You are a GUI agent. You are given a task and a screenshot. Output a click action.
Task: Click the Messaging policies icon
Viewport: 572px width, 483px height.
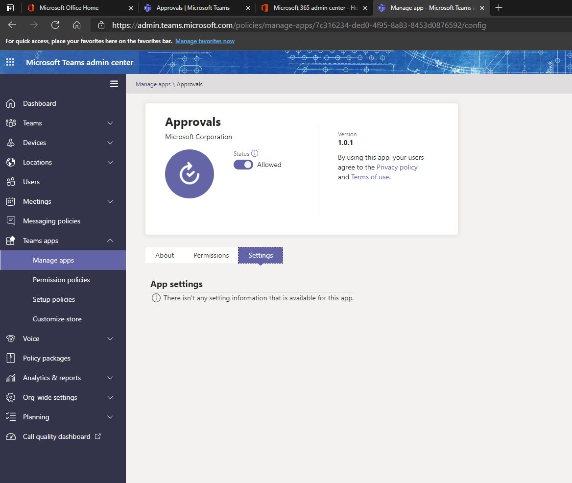[x=11, y=221]
